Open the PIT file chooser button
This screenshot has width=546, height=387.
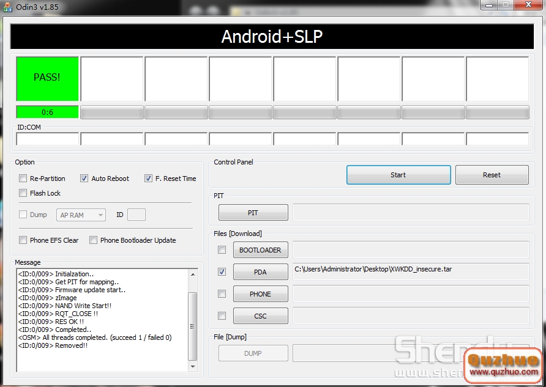point(253,212)
